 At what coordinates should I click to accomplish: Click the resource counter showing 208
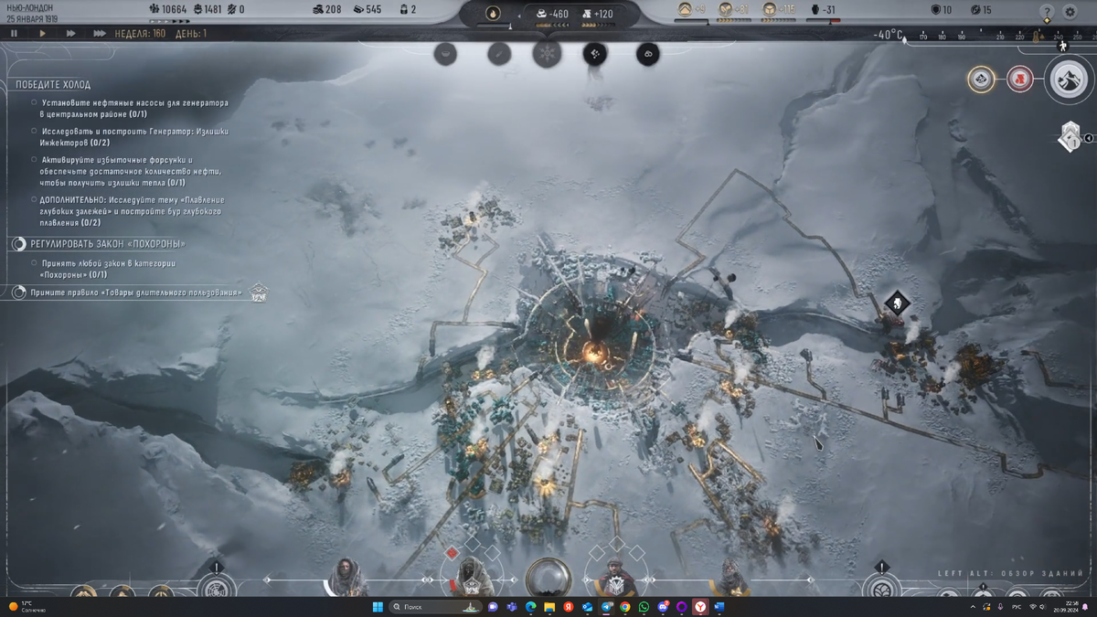(x=326, y=9)
